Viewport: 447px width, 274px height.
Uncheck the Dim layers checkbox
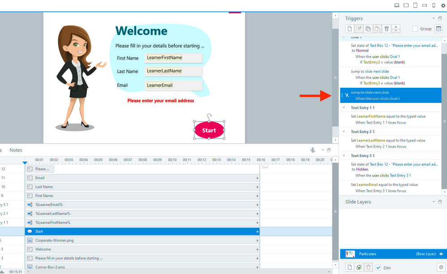pyautogui.click(x=378, y=267)
